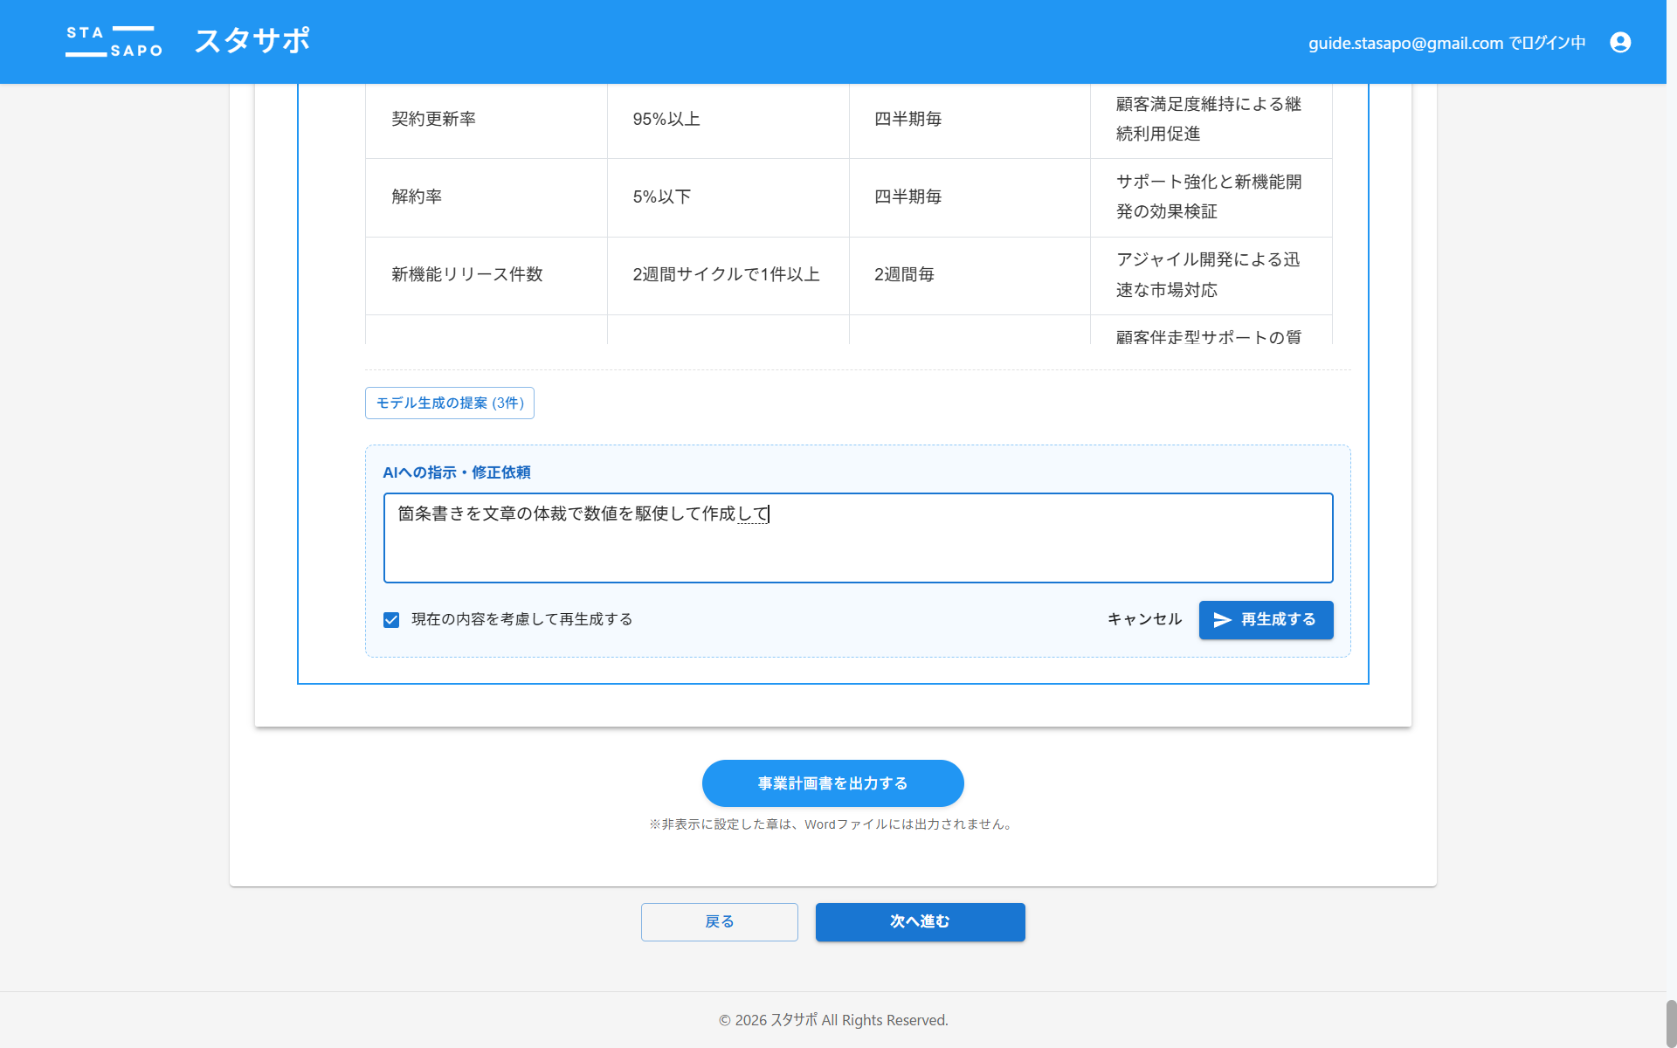Click the 現在の内容を考慮して再生成する label text

[521, 619]
